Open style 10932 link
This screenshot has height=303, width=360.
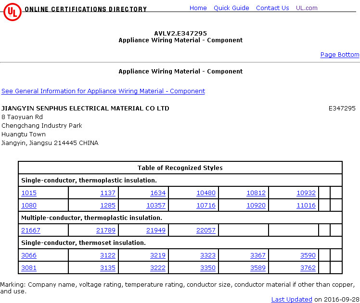tap(306, 193)
